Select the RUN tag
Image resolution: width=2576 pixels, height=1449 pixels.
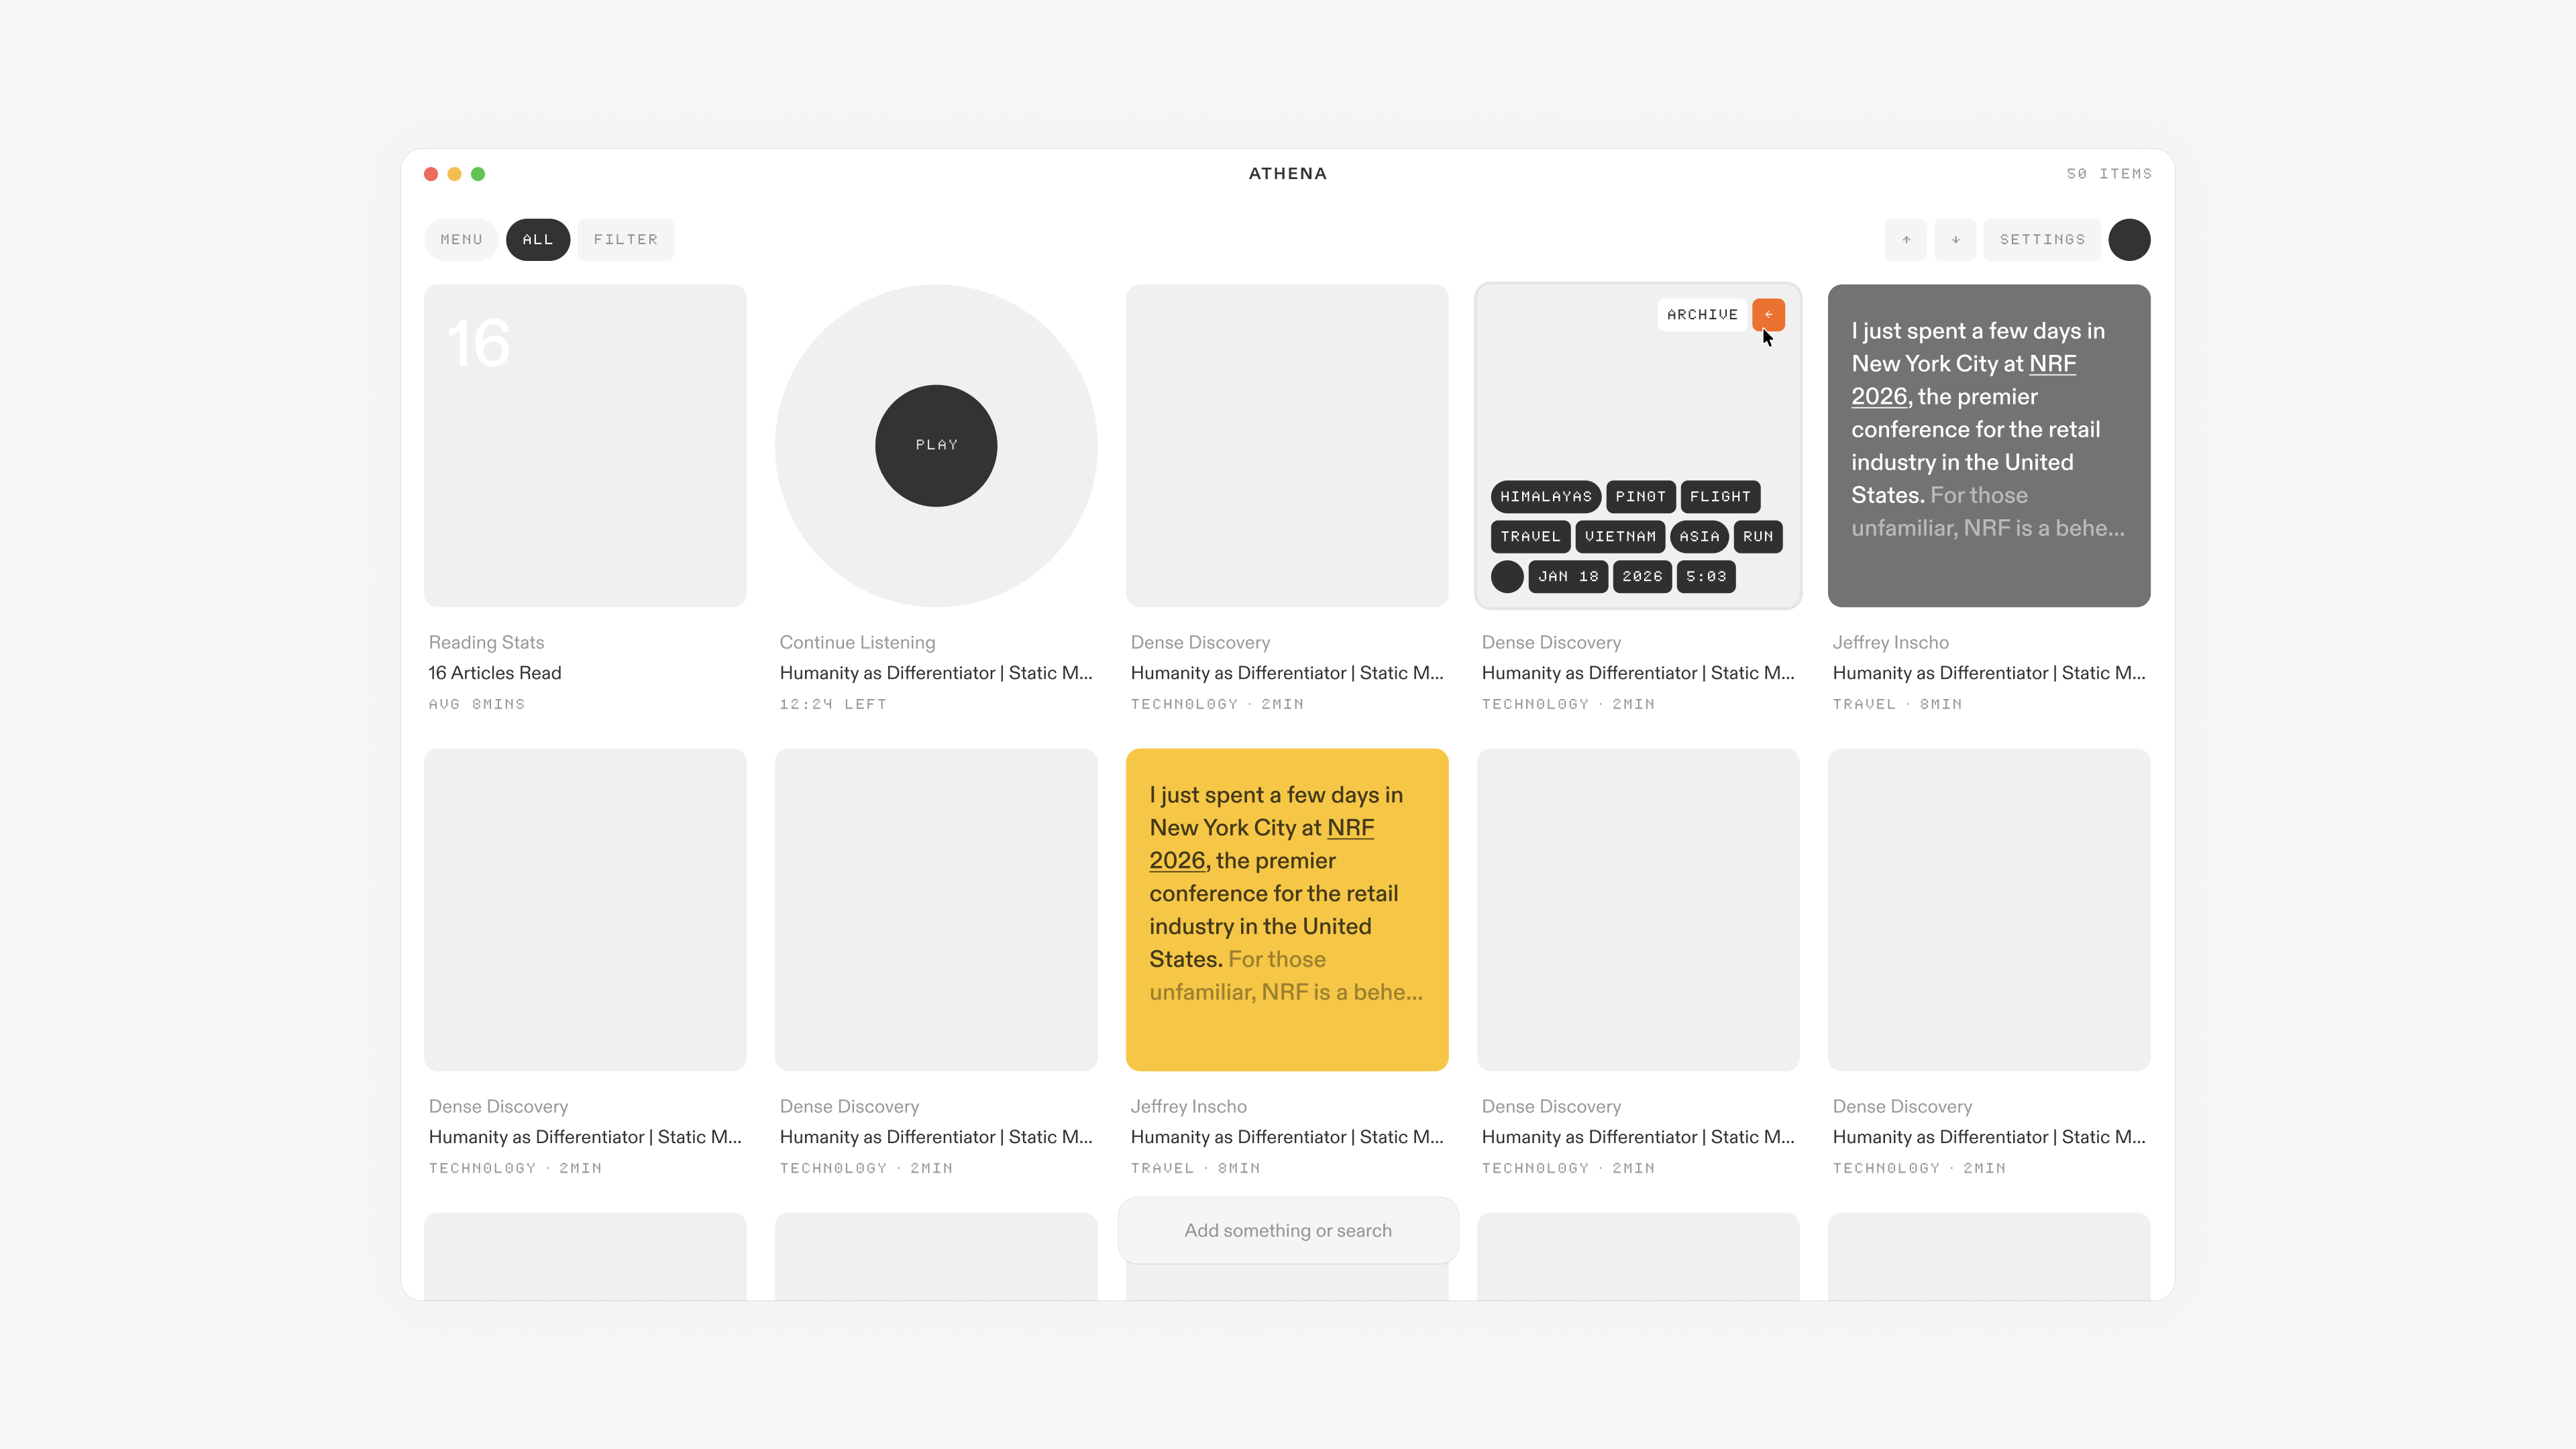(x=1758, y=537)
